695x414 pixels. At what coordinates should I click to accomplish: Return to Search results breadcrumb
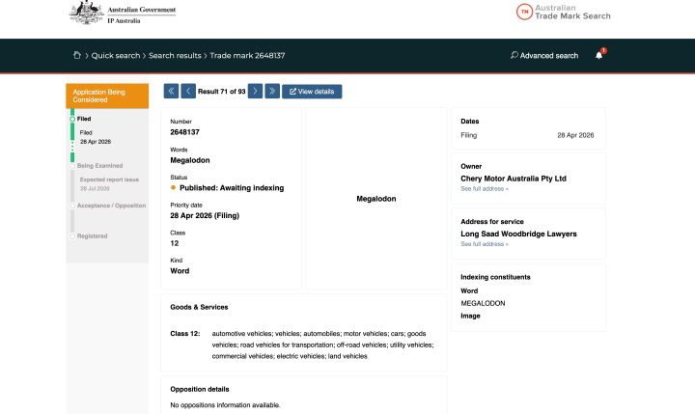(175, 55)
